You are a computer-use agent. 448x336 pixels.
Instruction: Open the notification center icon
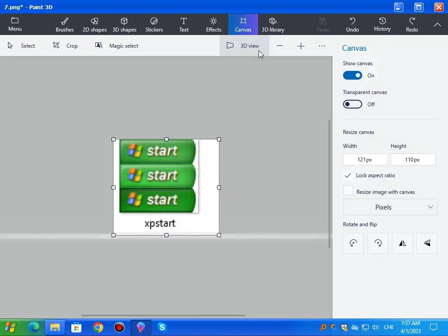coord(434,327)
